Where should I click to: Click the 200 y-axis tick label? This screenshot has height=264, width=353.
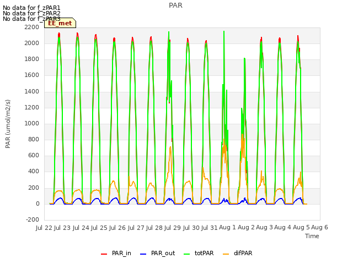click(x=34, y=188)
